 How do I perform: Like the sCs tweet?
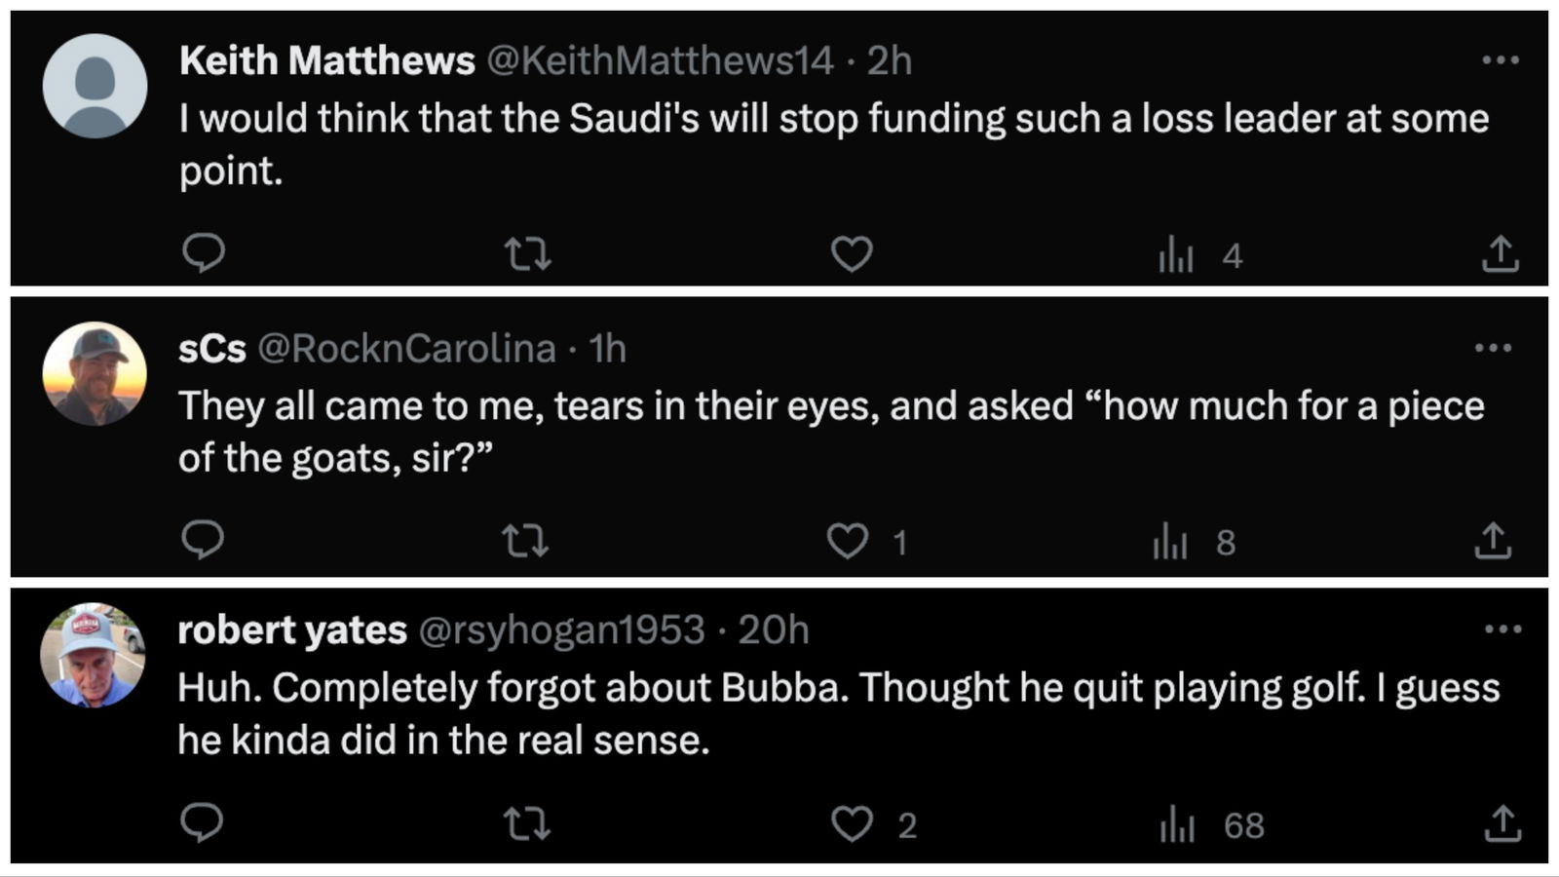[x=847, y=541]
